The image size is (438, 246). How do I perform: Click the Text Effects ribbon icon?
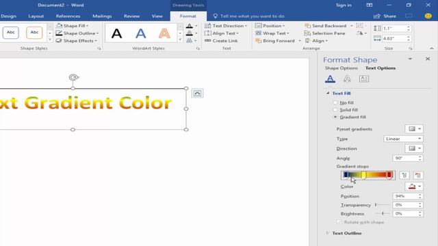(190, 41)
